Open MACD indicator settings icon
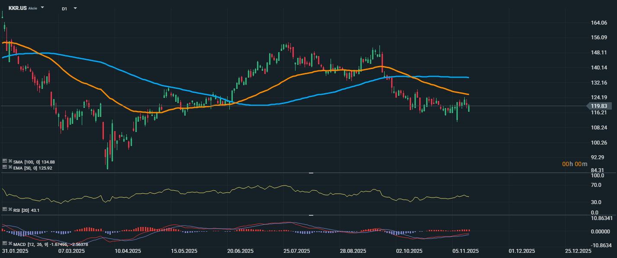Screen dimensions: 617x258 (5, 244)
